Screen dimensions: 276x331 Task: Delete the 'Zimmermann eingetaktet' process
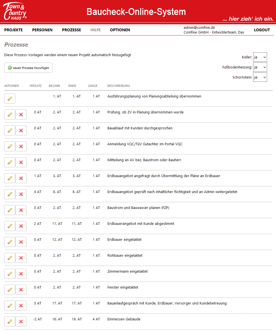(x=21, y=274)
